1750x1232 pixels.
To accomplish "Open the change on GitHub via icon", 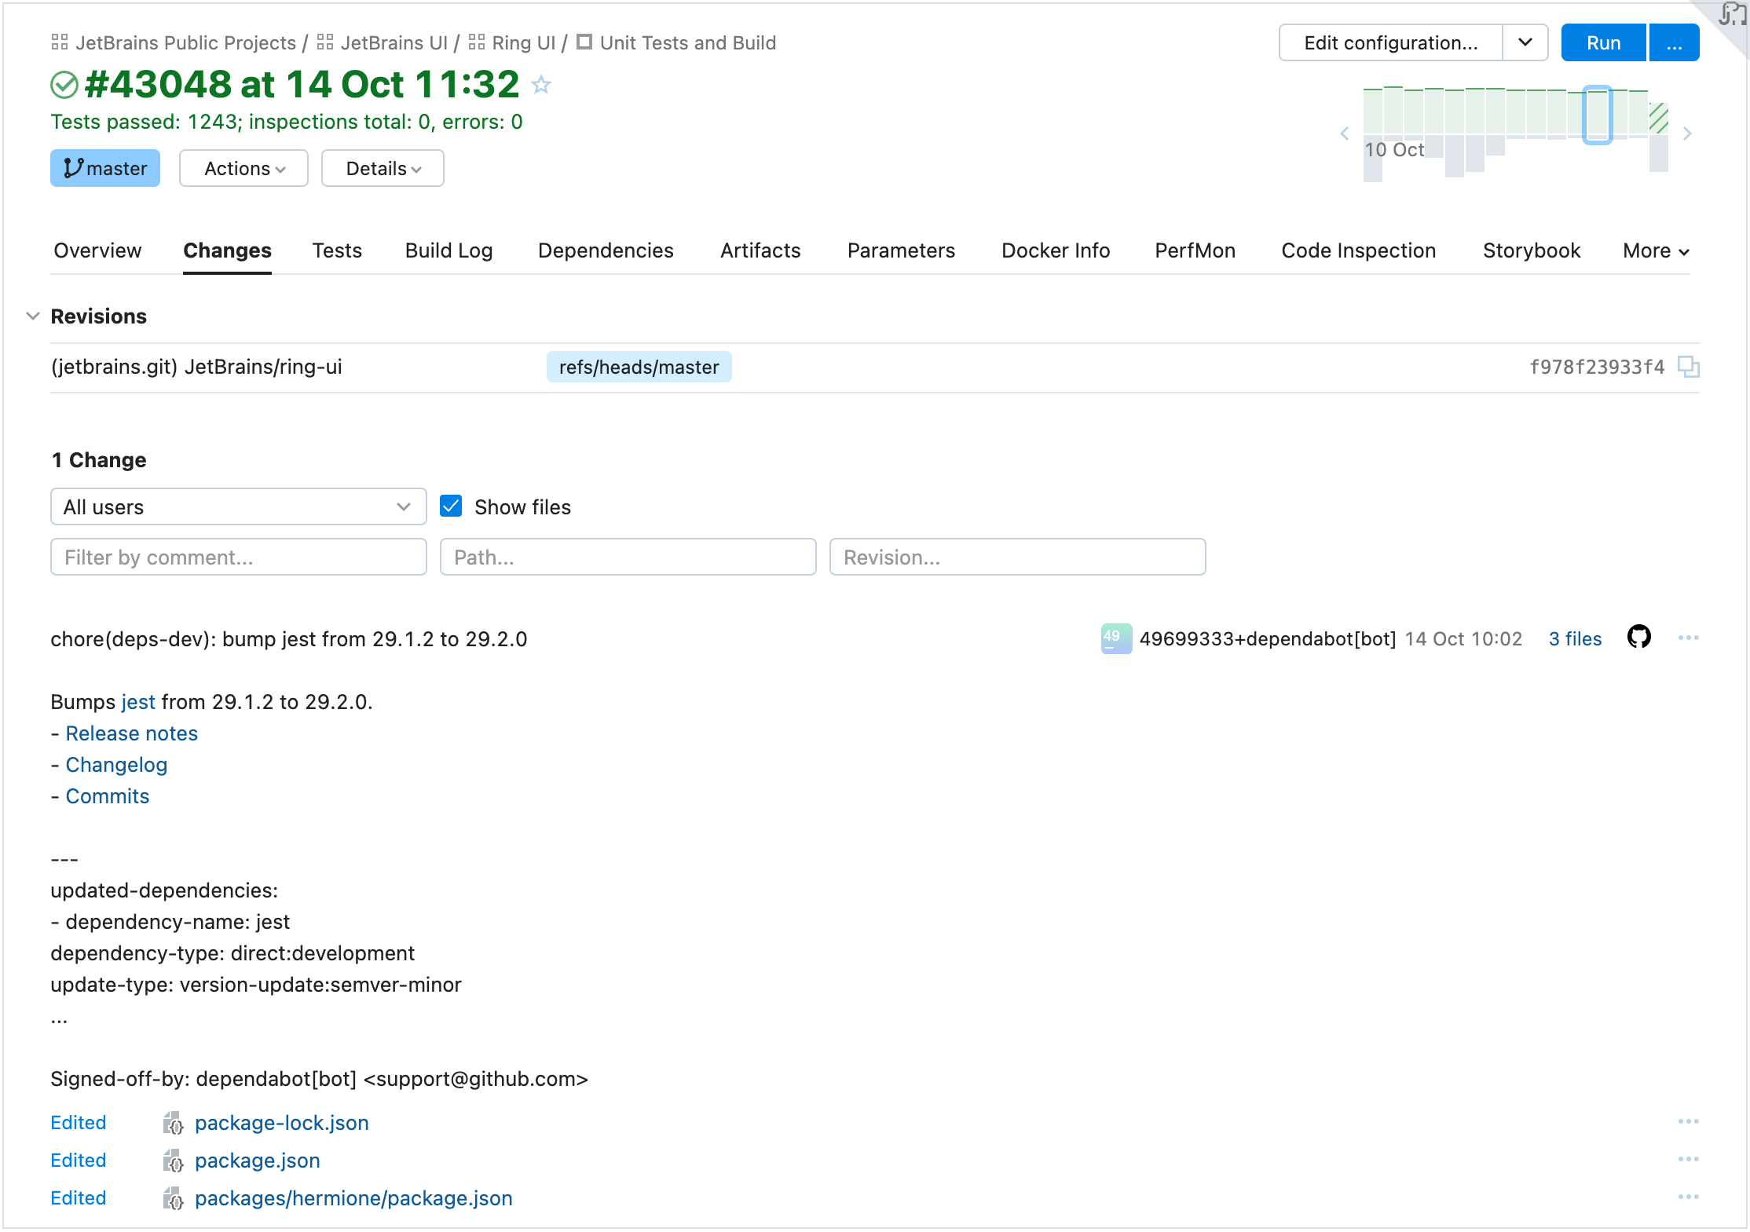I will pyautogui.click(x=1638, y=637).
